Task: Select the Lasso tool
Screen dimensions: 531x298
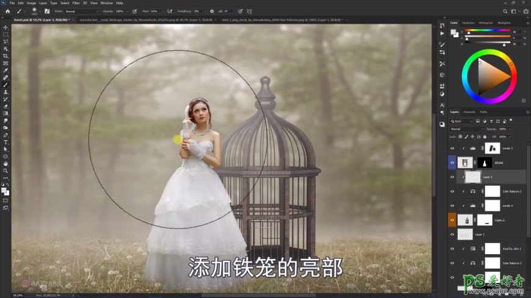Action: coord(5,41)
